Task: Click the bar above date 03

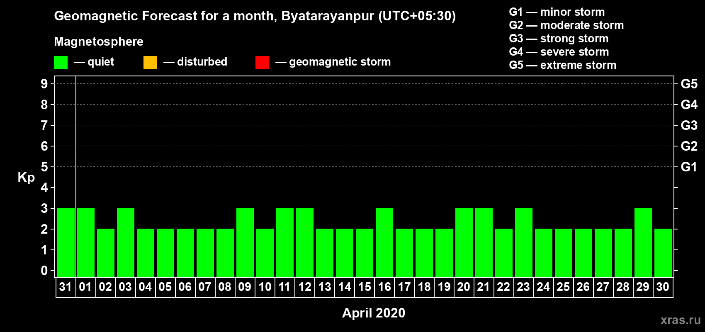Action: (126, 243)
